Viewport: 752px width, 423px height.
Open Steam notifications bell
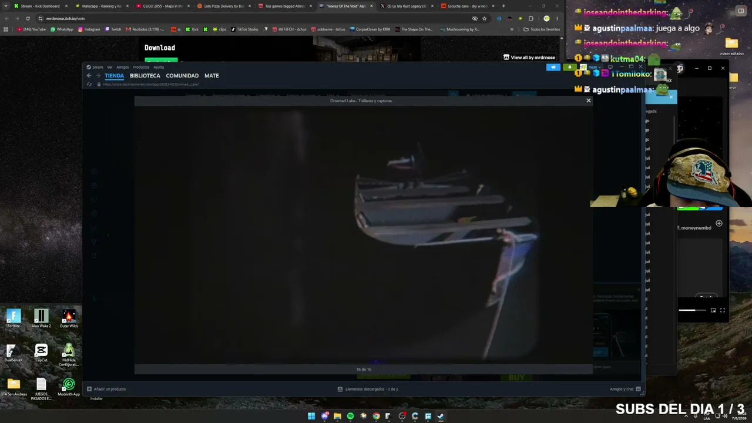tap(569, 67)
